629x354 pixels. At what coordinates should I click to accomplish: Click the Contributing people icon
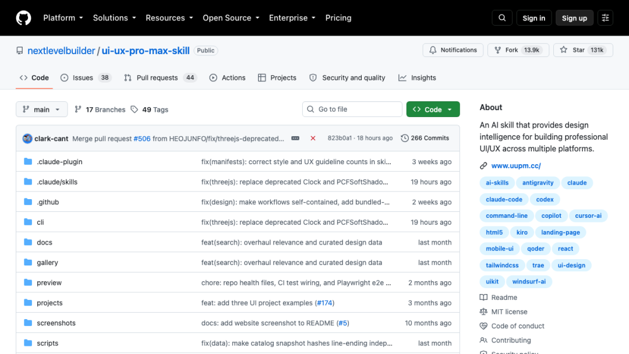click(x=483, y=340)
